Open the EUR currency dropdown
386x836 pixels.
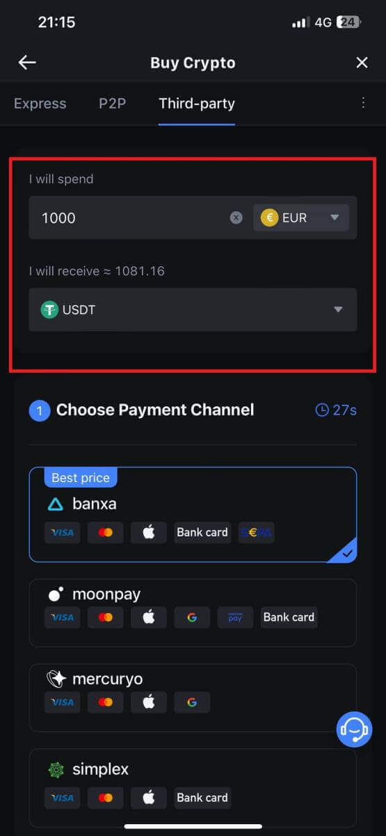tap(300, 218)
